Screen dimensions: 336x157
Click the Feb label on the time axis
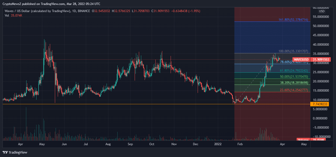[240, 144]
